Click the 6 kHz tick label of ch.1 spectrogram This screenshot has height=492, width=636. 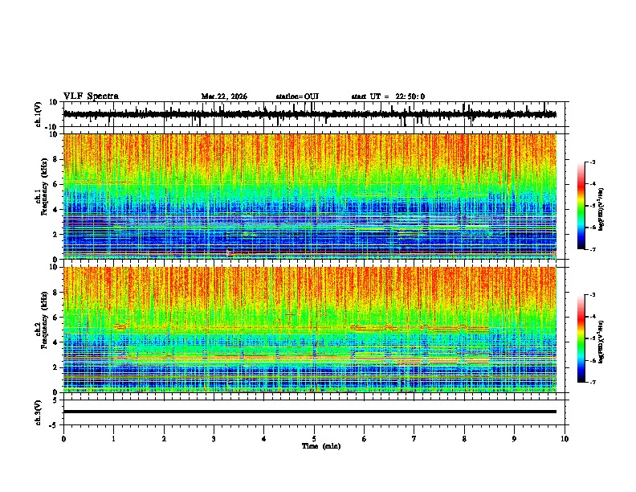(x=56, y=184)
